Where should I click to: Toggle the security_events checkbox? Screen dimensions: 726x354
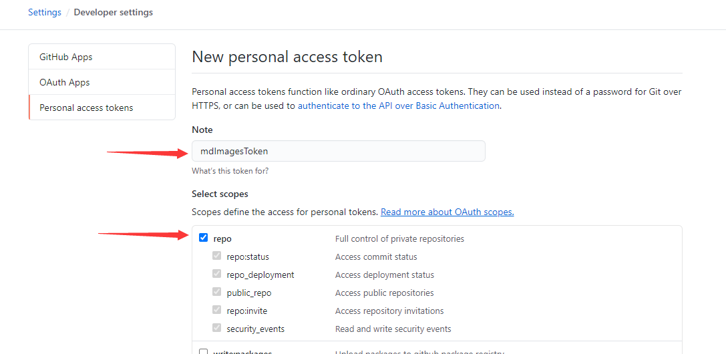[x=216, y=328]
